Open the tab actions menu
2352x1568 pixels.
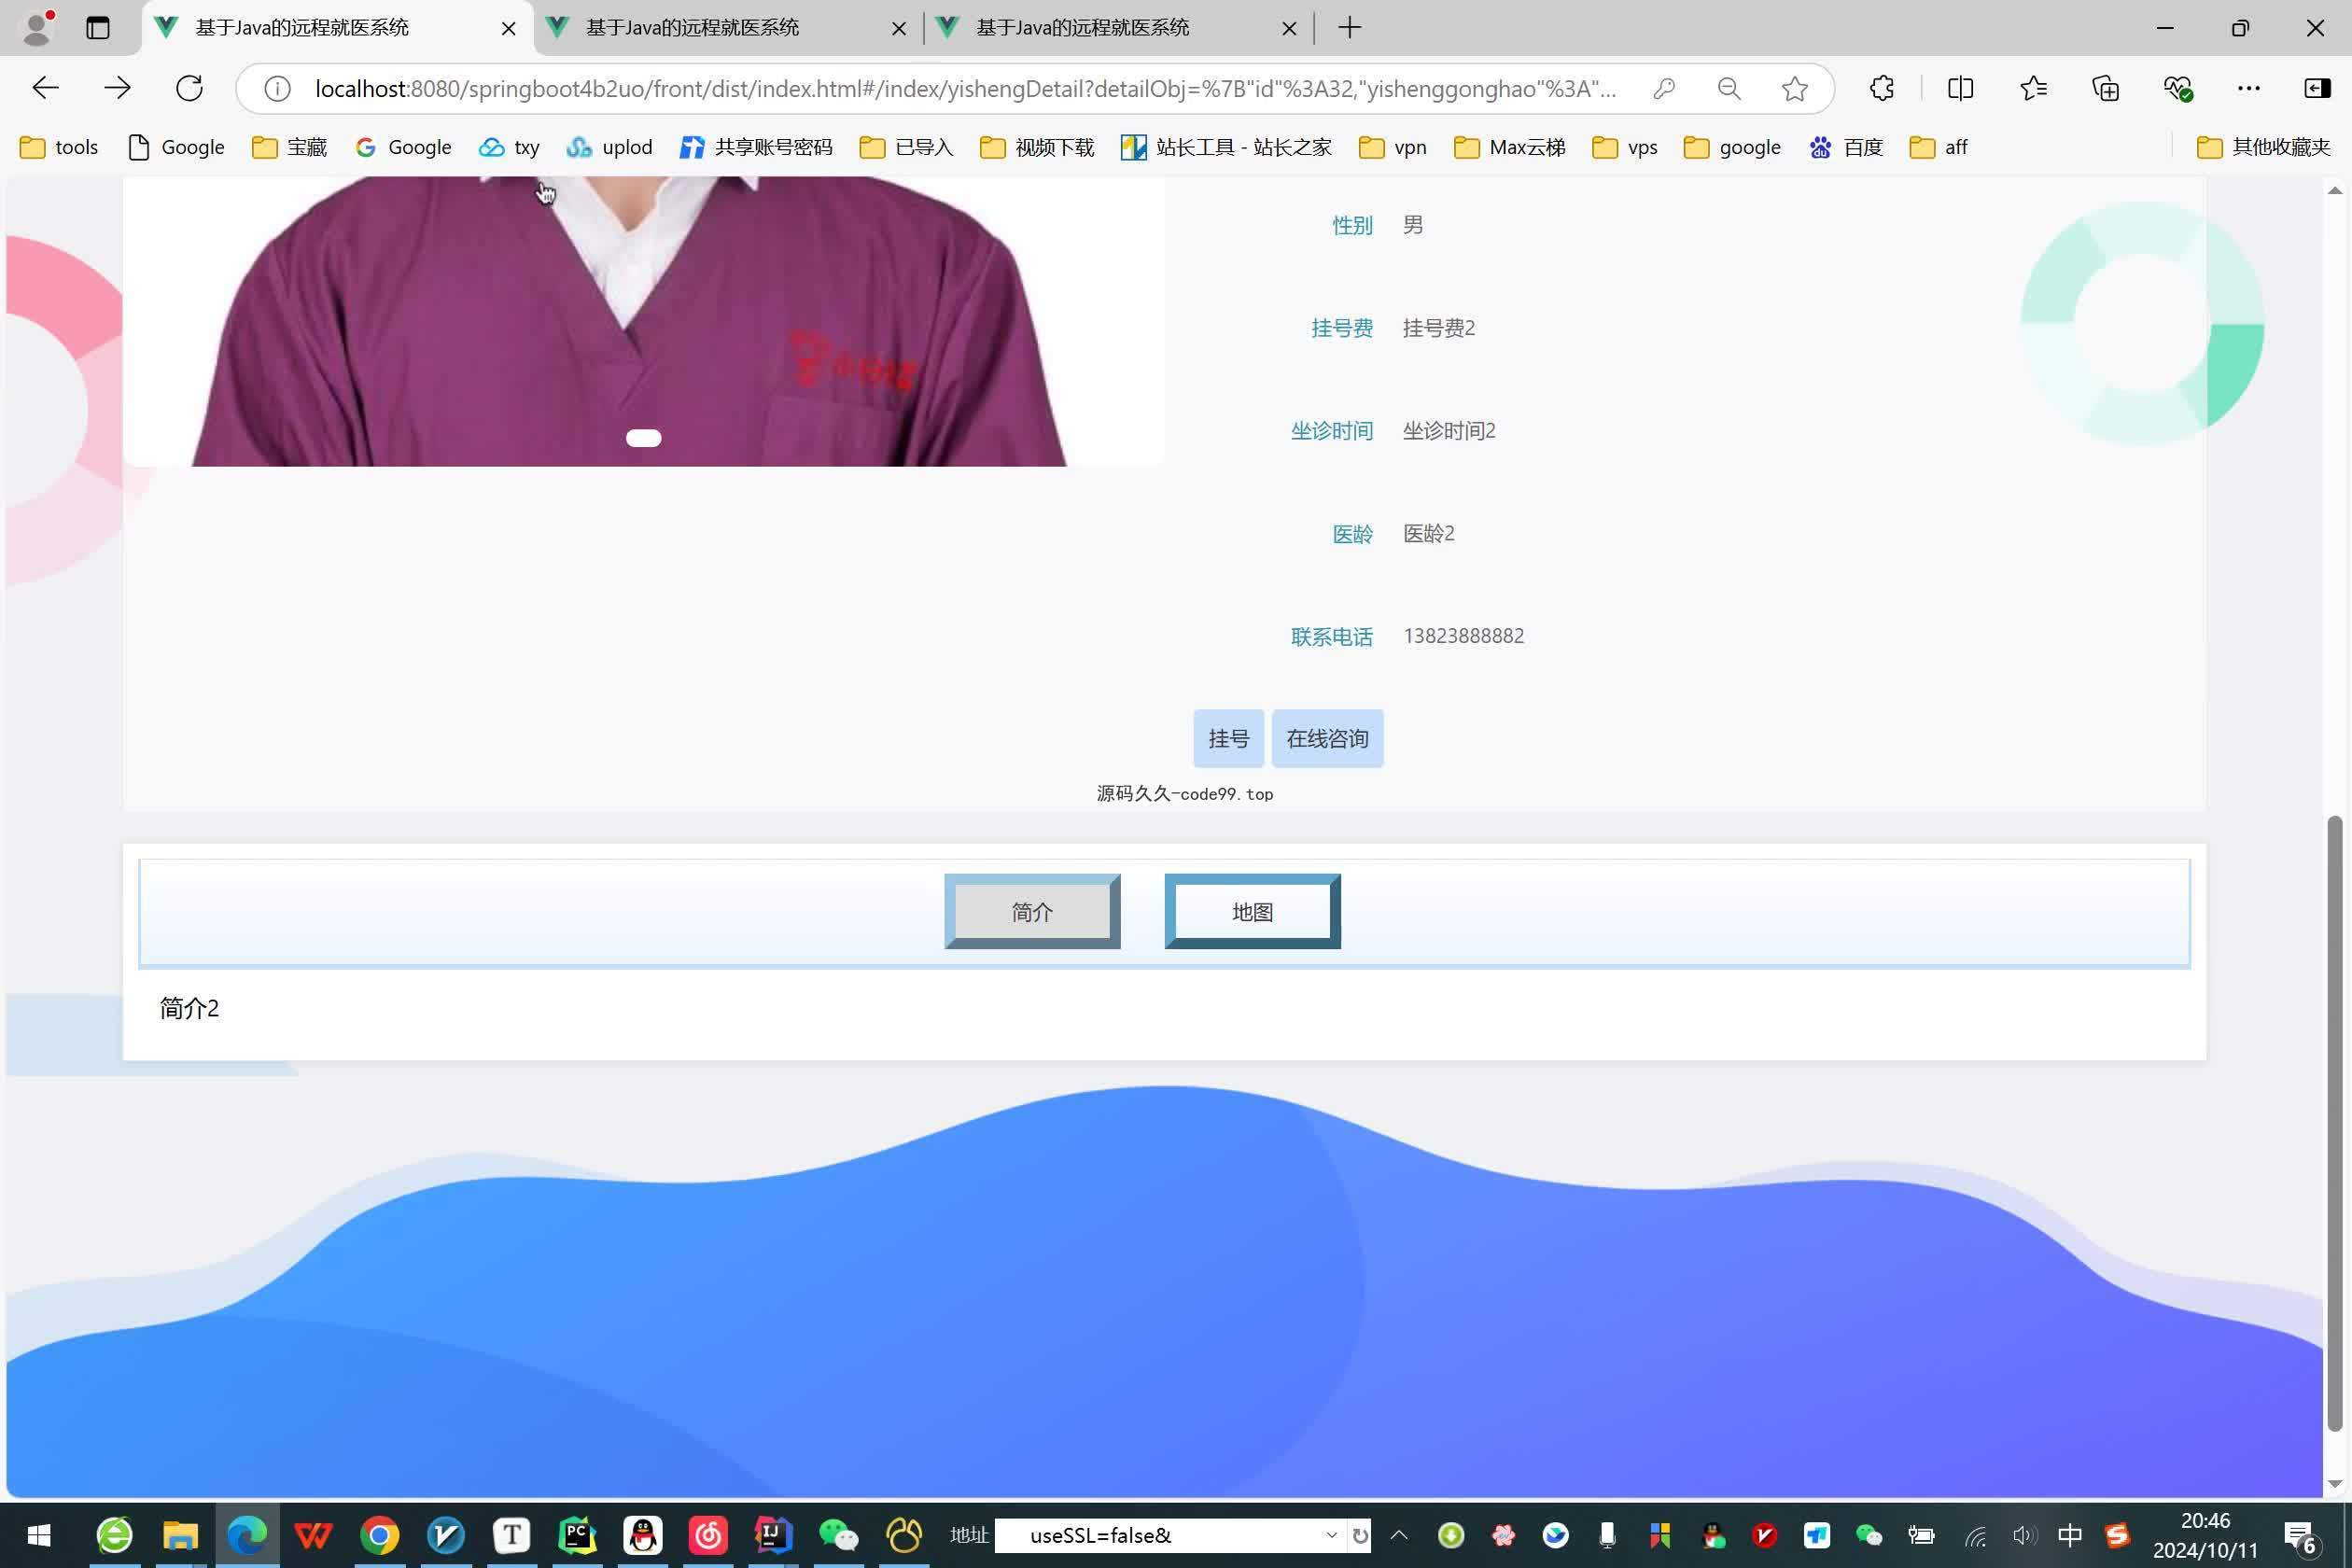coord(97,27)
